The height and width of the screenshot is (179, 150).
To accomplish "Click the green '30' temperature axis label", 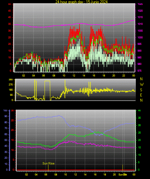I will pyautogui.click(x=139, y=125).
